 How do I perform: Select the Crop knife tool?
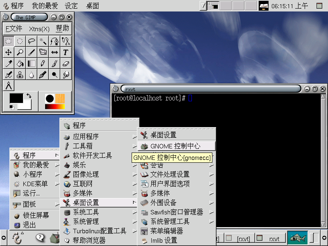(x=32, y=52)
